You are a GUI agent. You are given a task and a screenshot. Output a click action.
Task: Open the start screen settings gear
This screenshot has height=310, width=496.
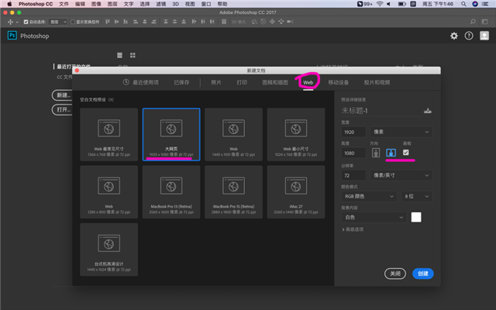click(454, 36)
